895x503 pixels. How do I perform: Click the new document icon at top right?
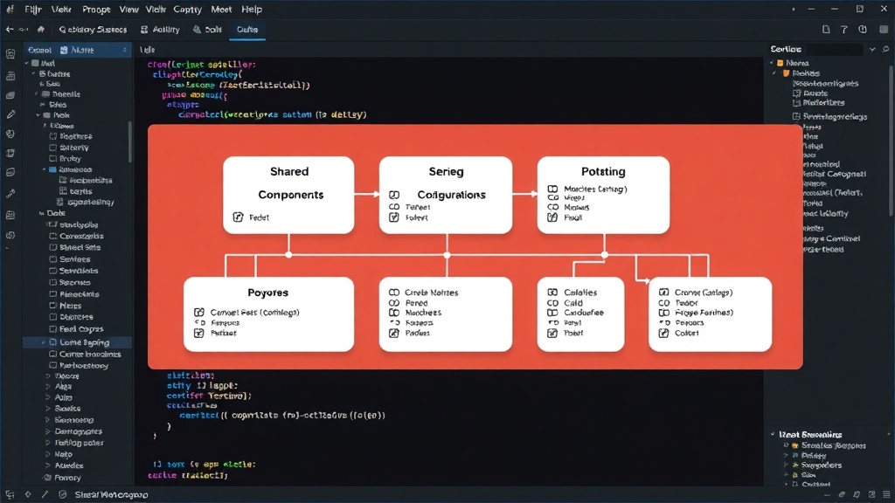click(x=826, y=29)
